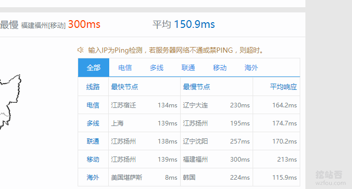The width and height of the screenshot is (352, 189).
Task: Click 江苏扬州 in the 联通 row
Action: 124,141
